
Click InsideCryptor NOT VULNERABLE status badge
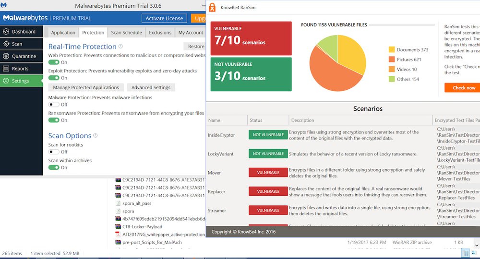(268, 135)
